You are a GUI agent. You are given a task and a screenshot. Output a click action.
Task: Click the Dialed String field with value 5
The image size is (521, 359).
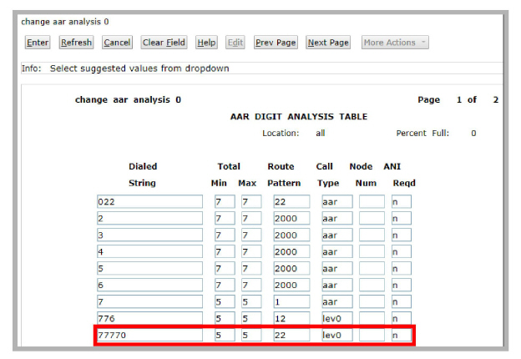click(149, 268)
